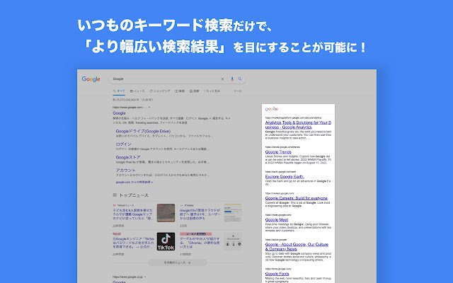The height and width of the screenshot is (283, 453).
Task: Open About Google, Our Culture & Company News
Action: pyautogui.click(x=297, y=247)
